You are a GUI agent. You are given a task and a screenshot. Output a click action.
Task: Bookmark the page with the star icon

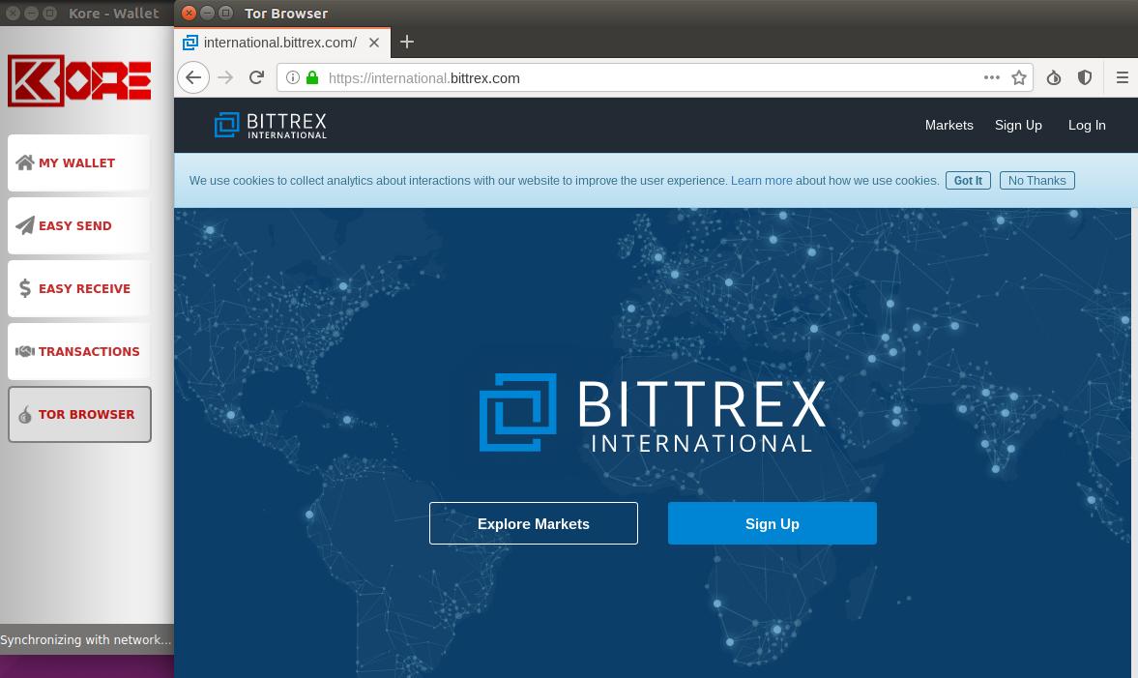pos(1019,77)
